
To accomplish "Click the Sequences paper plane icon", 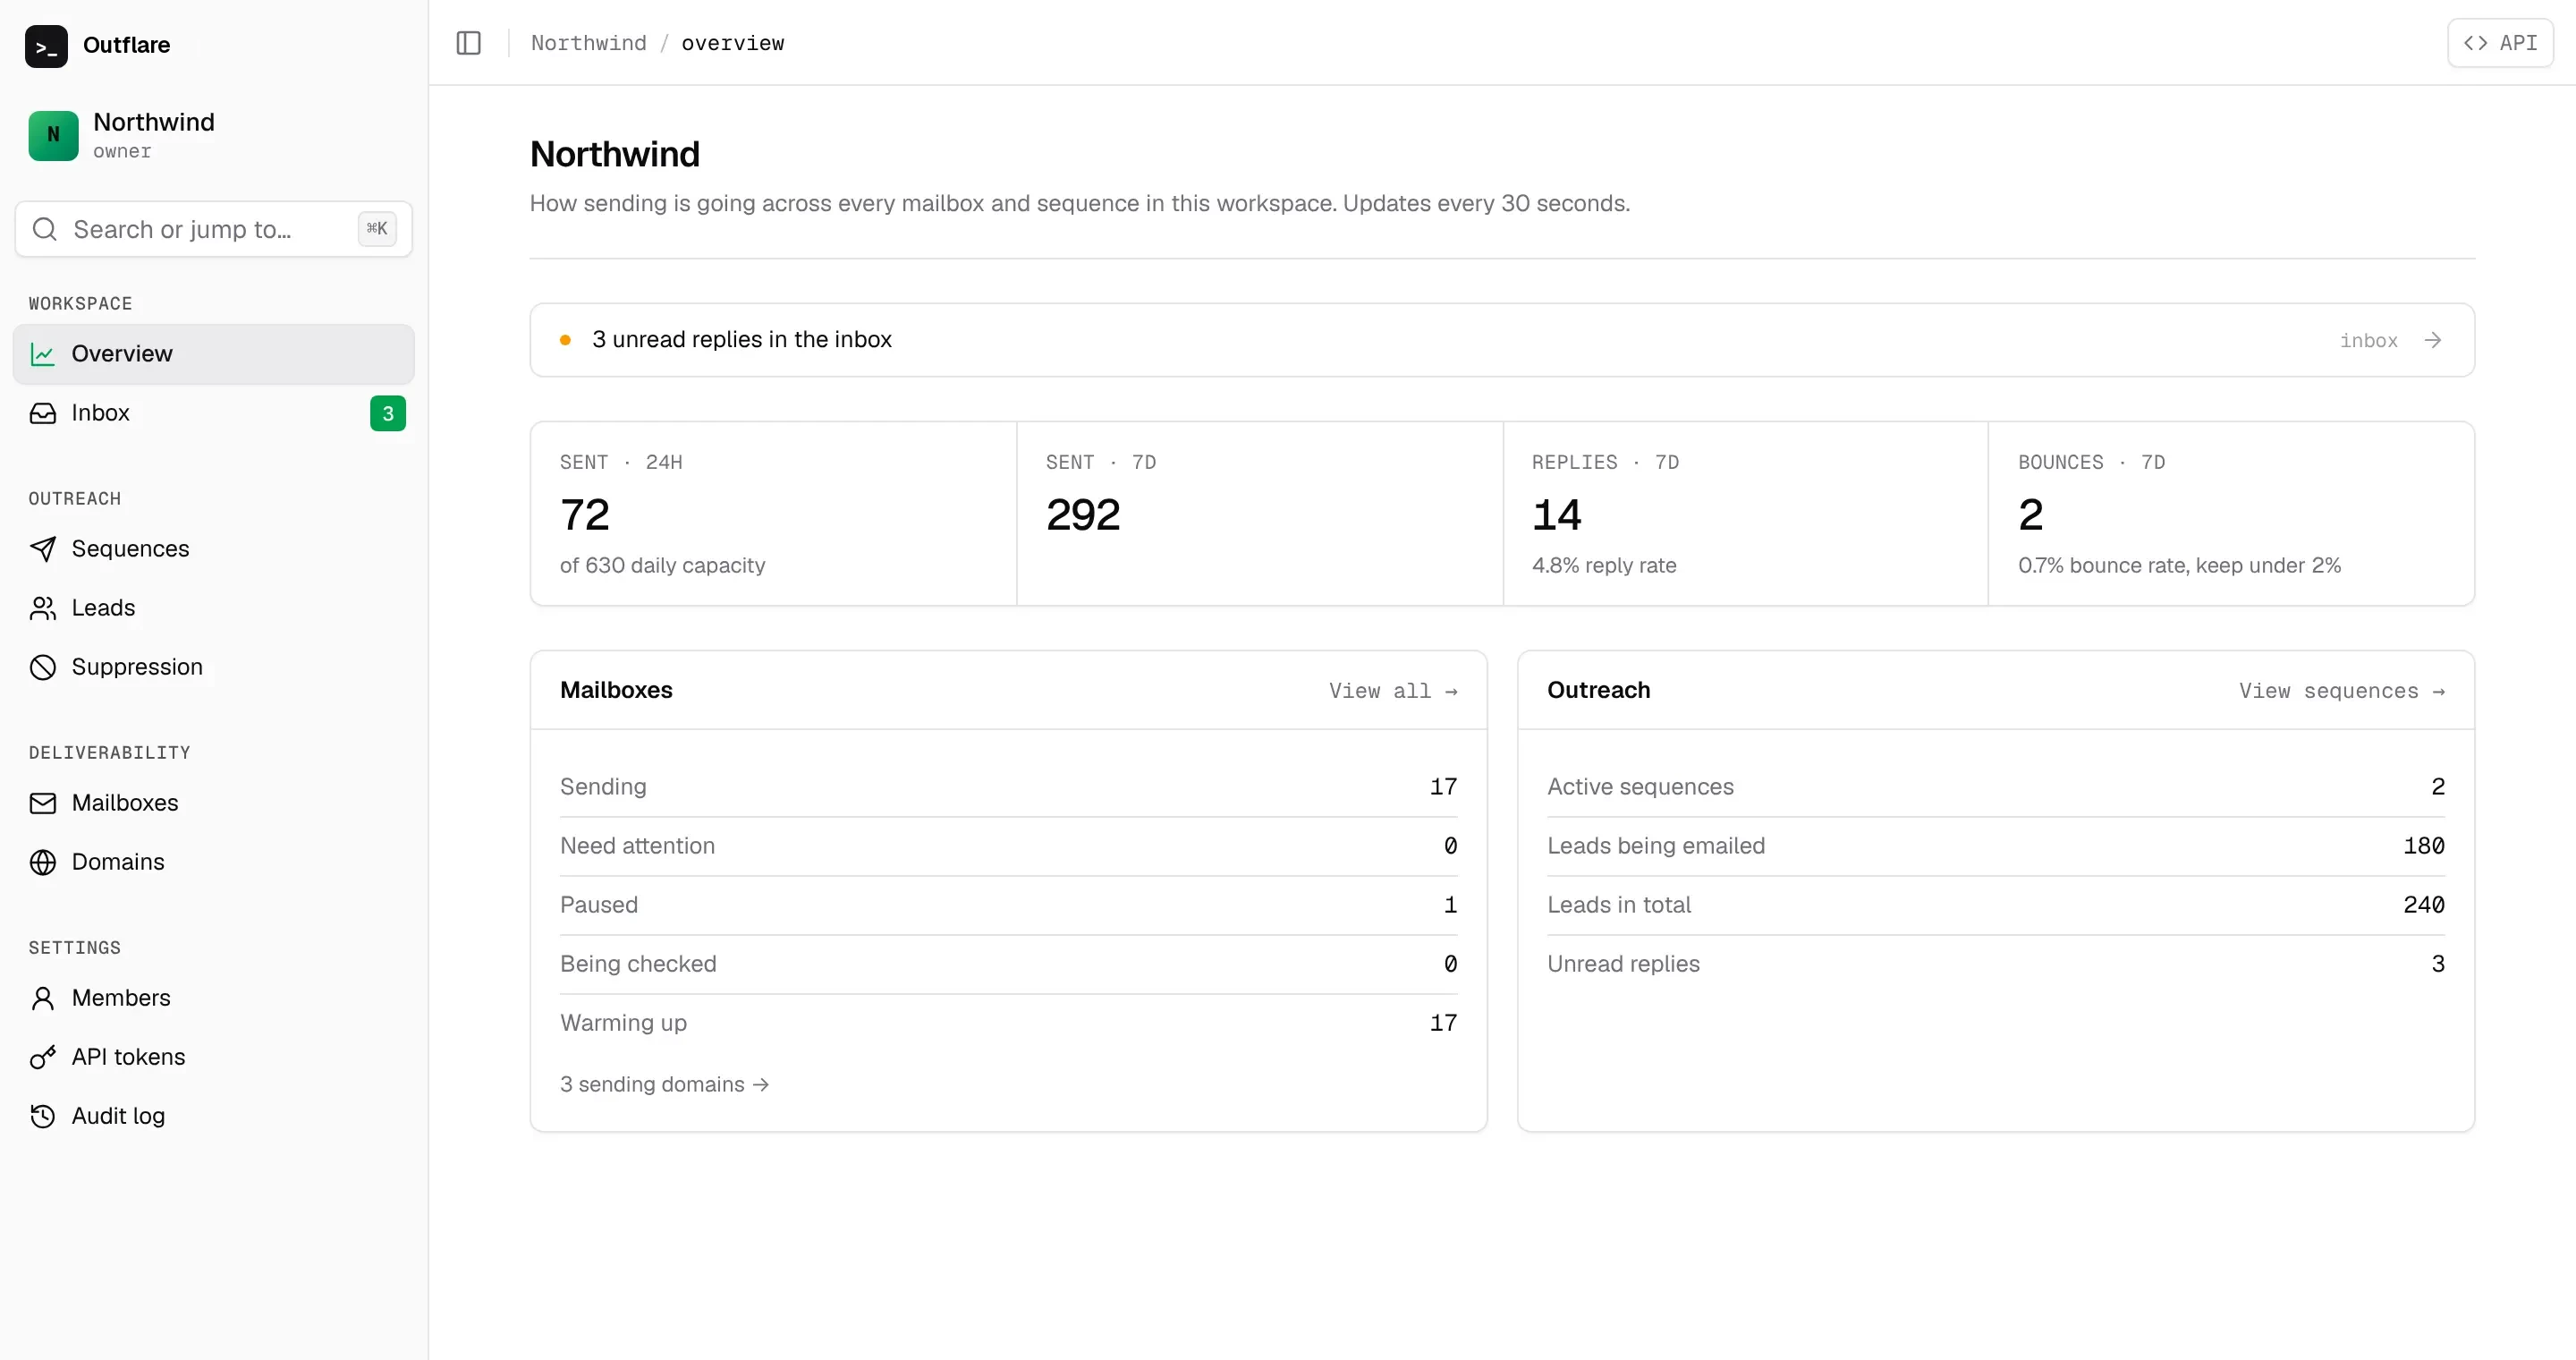I will [x=43, y=549].
